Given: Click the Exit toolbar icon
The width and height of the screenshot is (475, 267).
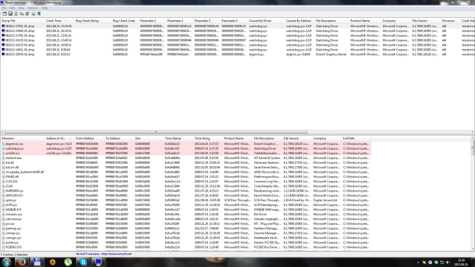Looking at the screenshot, I should pyautogui.click(x=39, y=14).
